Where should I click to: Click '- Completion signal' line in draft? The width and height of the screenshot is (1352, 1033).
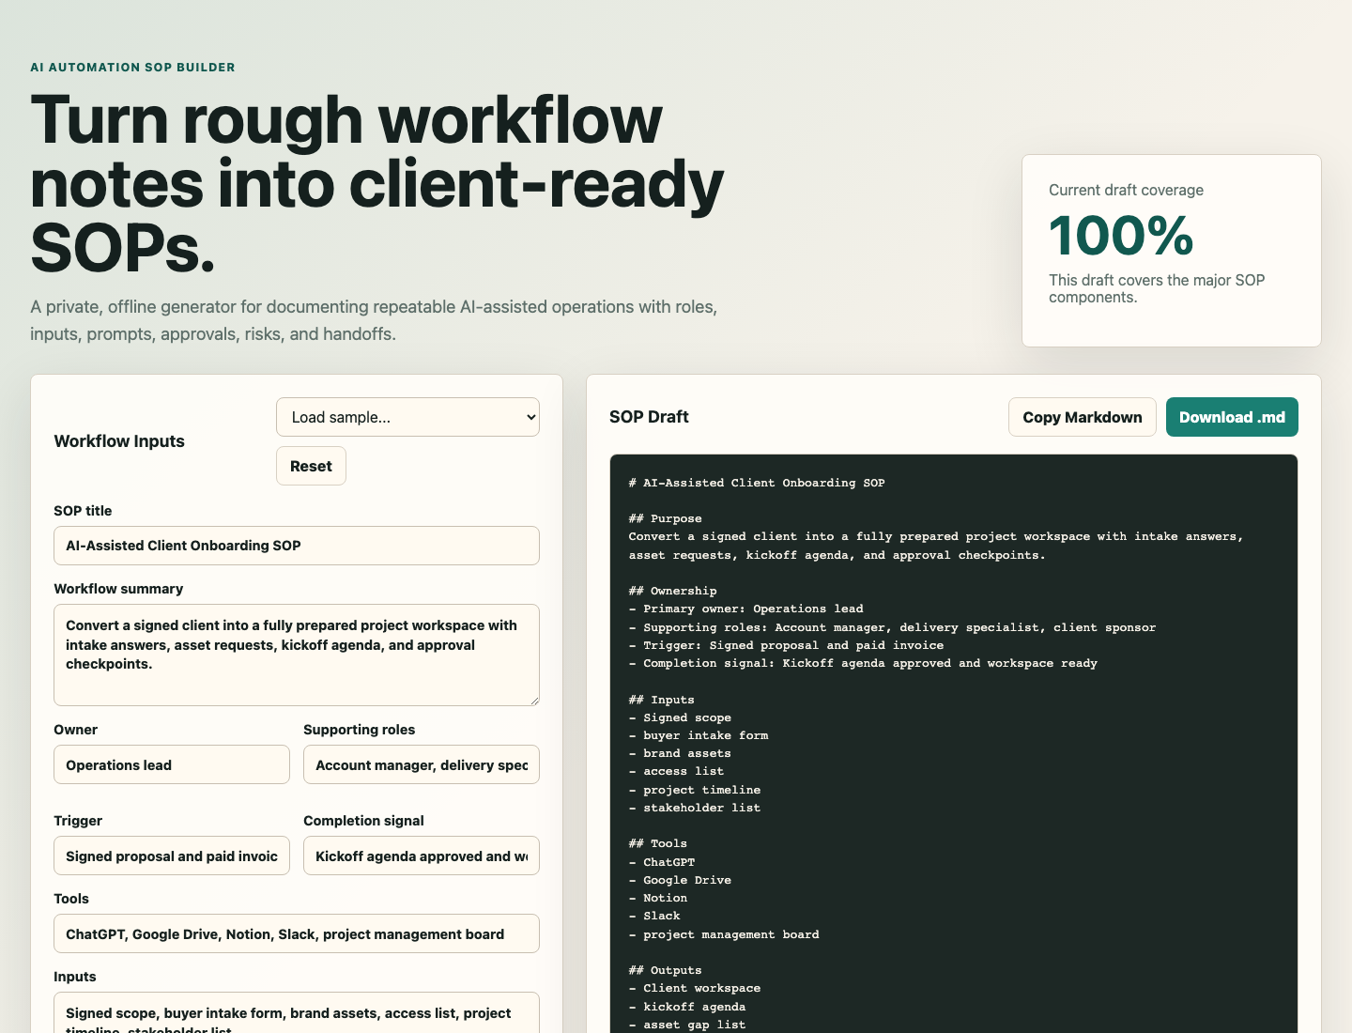click(x=863, y=663)
